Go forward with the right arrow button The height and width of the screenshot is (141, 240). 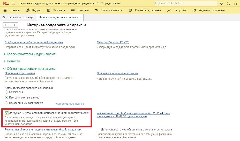click(x=14, y=25)
